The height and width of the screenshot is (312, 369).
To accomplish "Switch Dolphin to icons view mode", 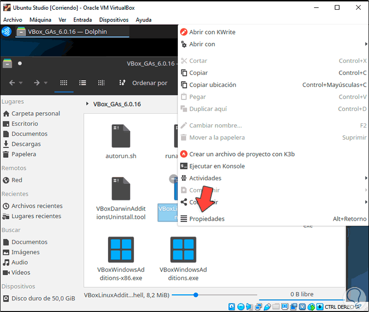I will point(64,83).
